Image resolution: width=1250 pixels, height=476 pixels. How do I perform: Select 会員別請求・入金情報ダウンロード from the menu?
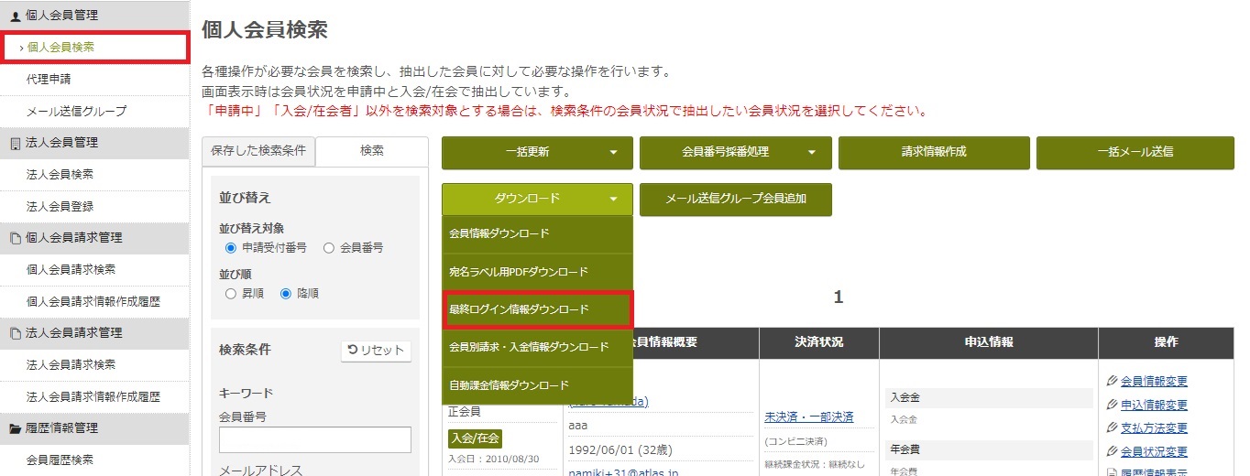click(537, 348)
